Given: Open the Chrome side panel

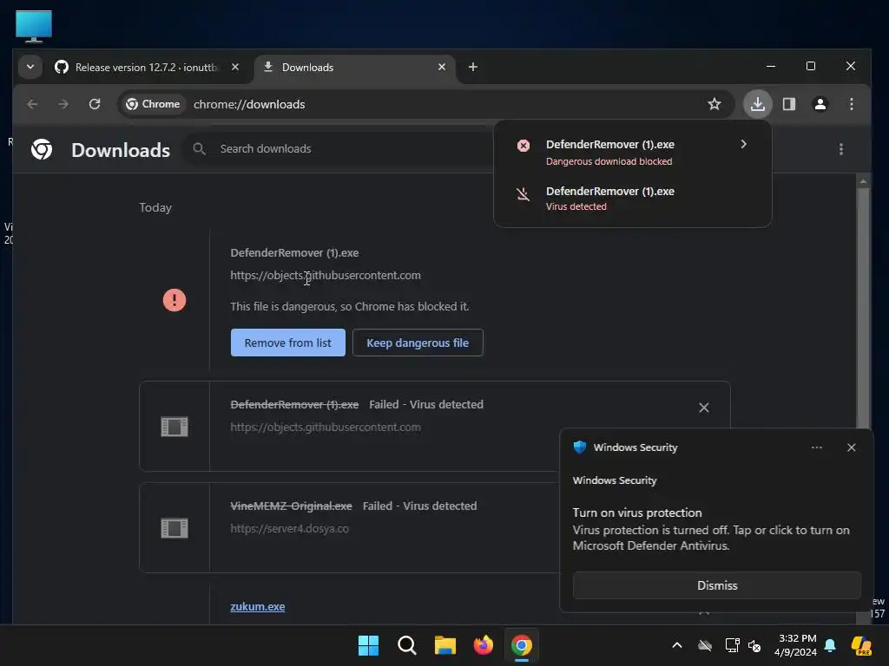Looking at the screenshot, I should click(788, 104).
